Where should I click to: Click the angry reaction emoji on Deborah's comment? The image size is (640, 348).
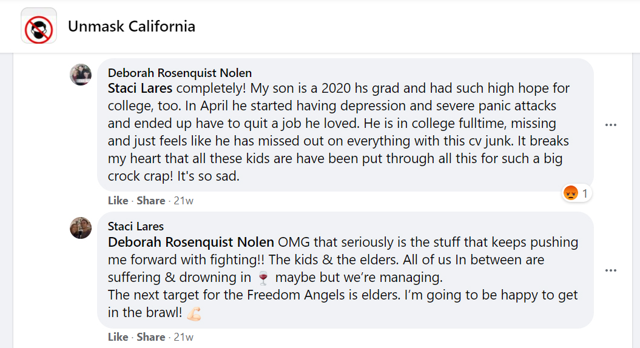[x=570, y=193]
